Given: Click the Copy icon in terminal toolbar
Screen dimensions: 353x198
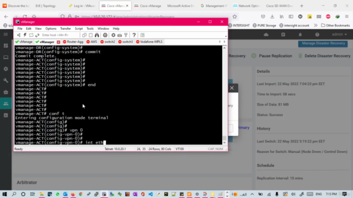Looking at the screenshot, I should pyautogui.click(x=84, y=35).
